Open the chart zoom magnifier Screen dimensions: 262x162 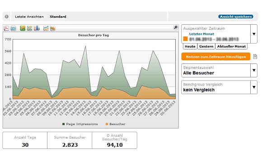click(175, 27)
